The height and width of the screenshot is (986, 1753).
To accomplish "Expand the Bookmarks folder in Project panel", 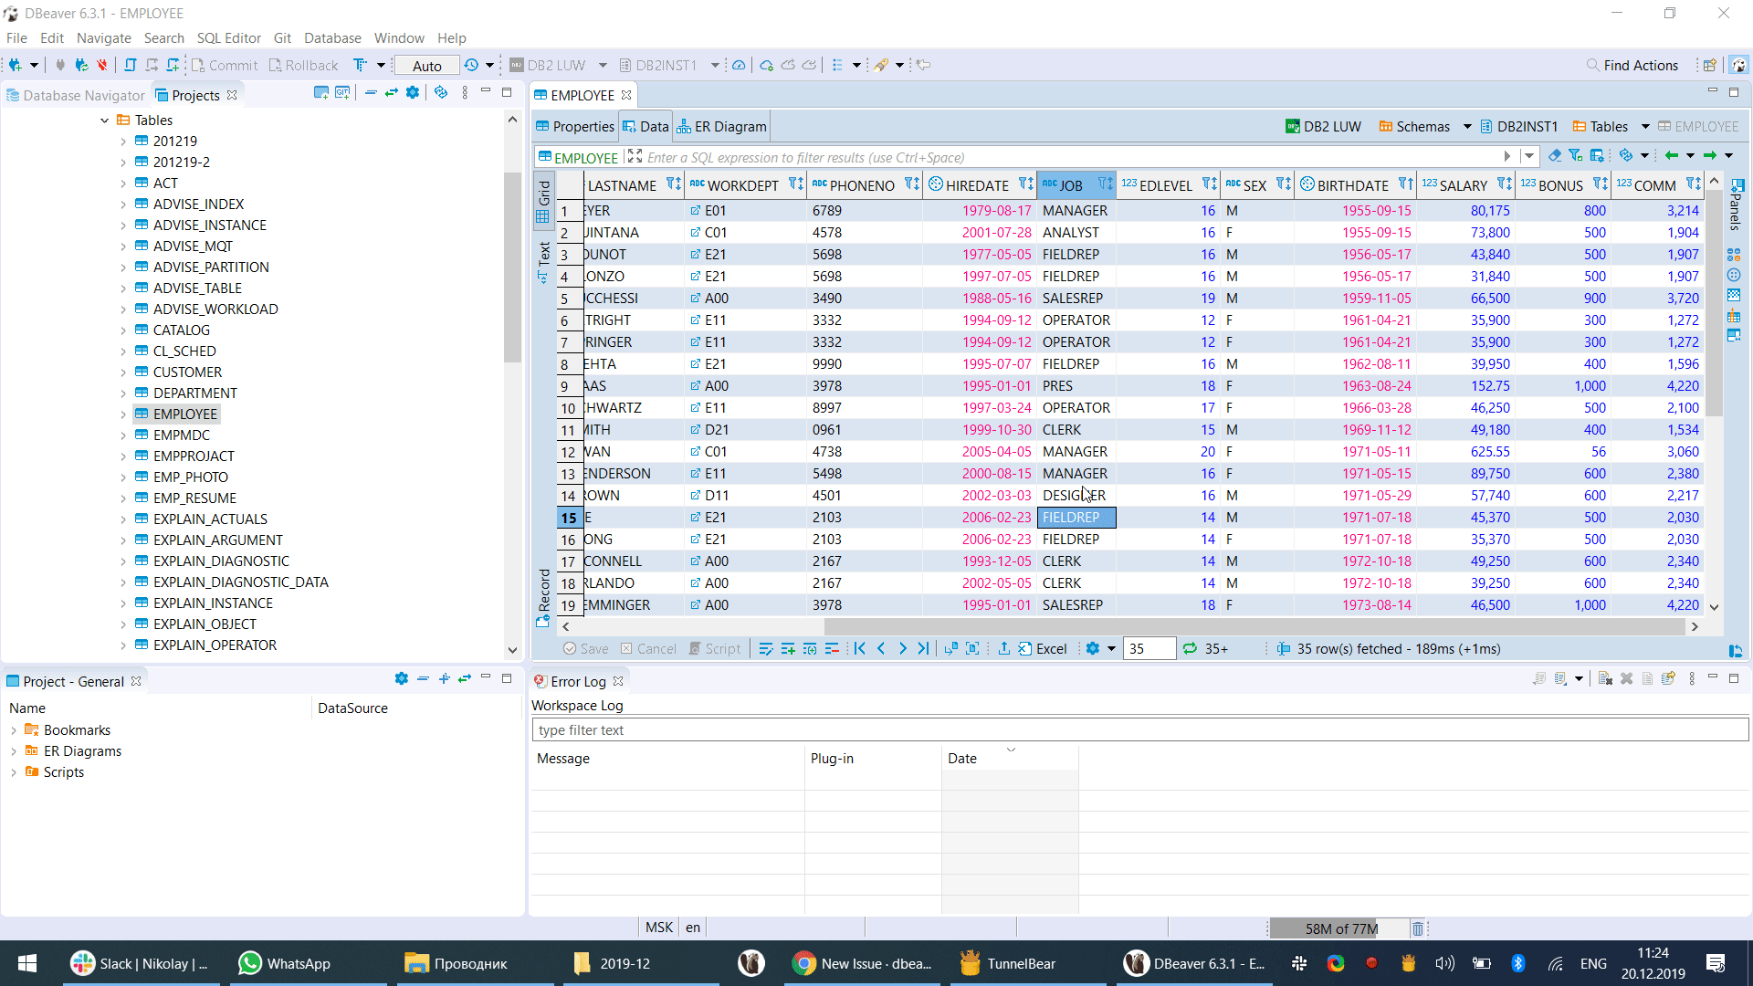I will (14, 730).
